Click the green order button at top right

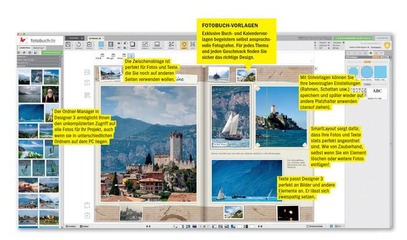pyautogui.click(x=353, y=38)
